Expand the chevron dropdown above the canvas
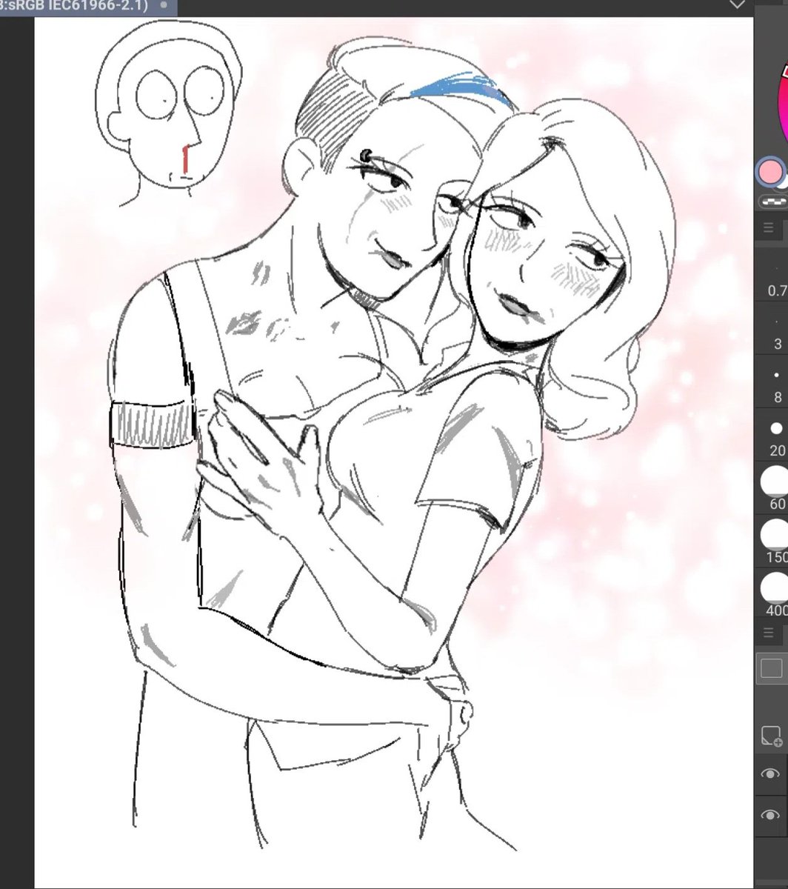The image size is (788, 889). pyautogui.click(x=737, y=4)
